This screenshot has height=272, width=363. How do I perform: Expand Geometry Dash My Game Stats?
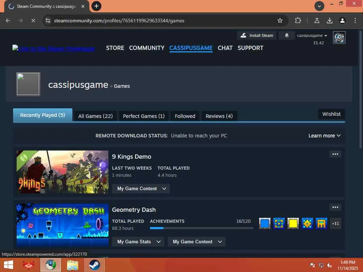(138, 242)
